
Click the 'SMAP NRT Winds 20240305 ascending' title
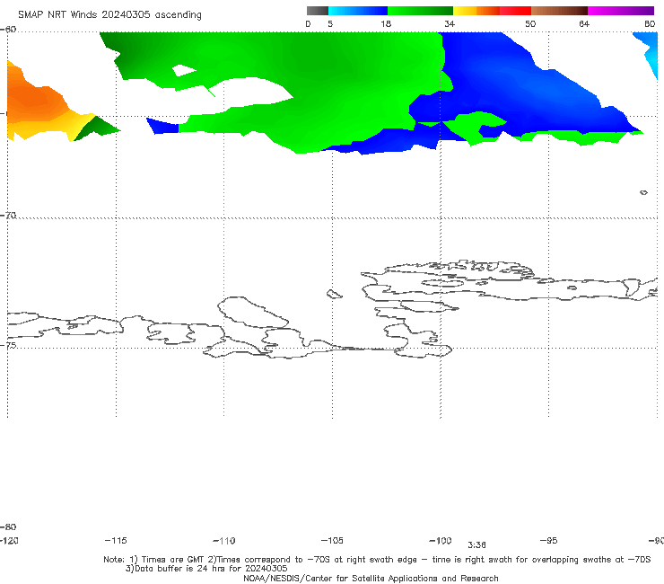click(x=109, y=15)
